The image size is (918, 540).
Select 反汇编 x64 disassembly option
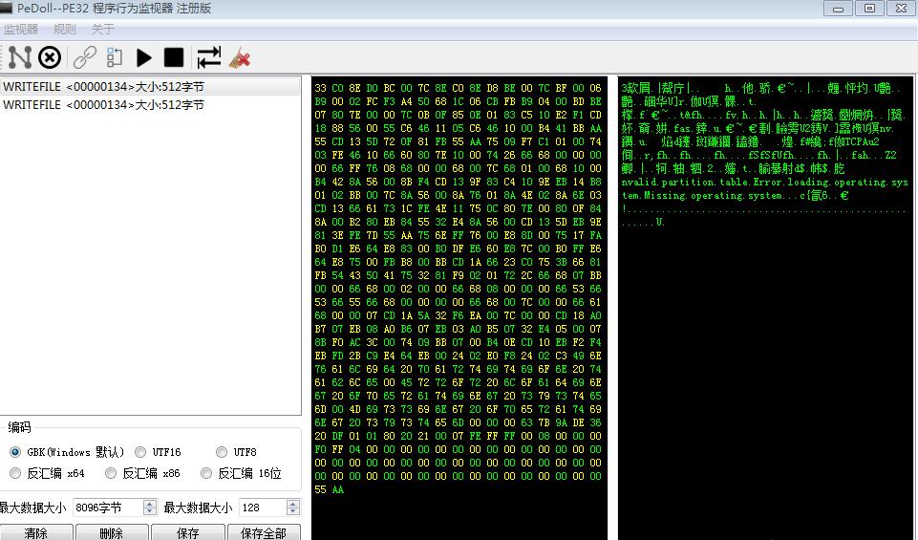pyautogui.click(x=47, y=473)
